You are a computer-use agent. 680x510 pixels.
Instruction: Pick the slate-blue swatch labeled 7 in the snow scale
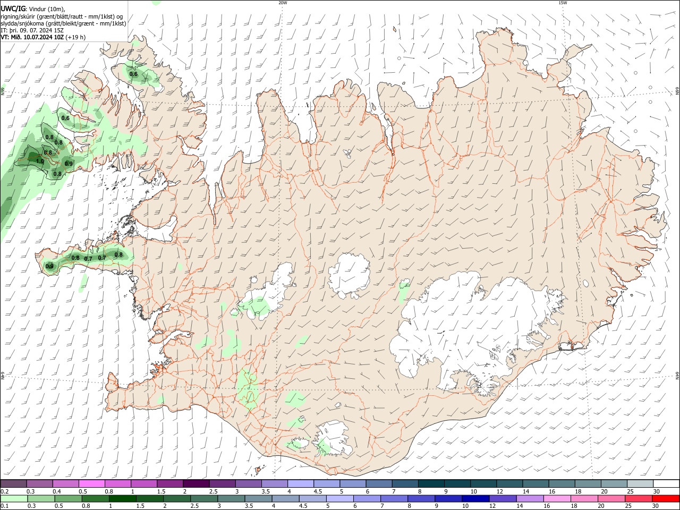point(405,483)
